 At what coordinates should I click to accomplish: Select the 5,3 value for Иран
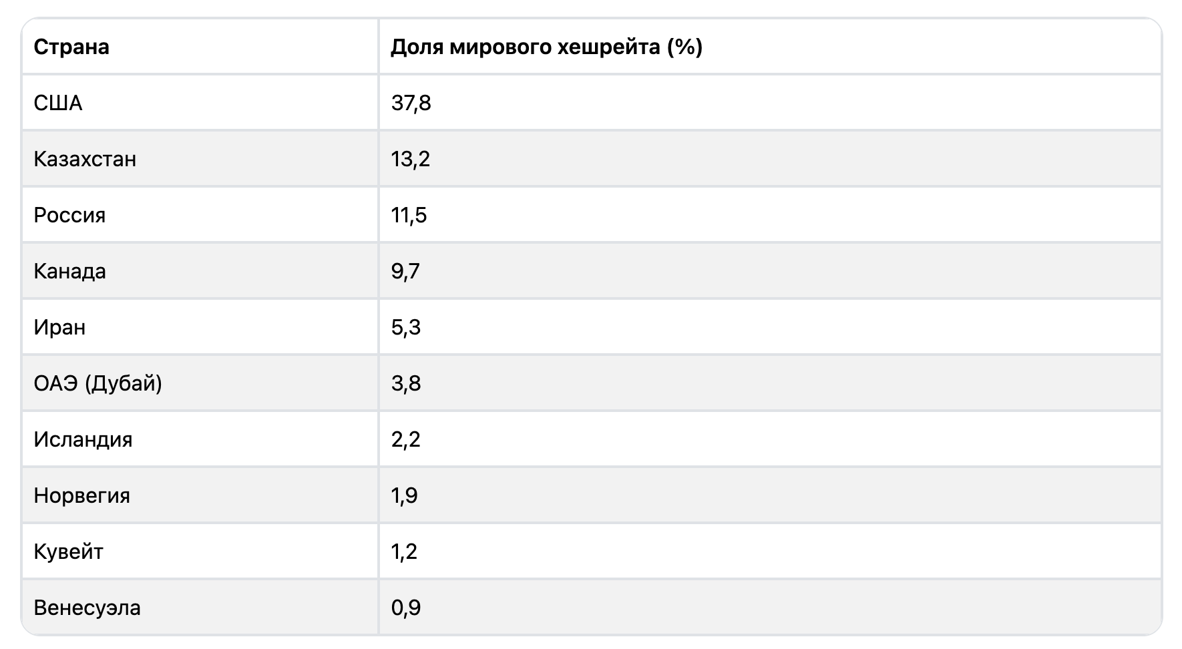pyautogui.click(x=406, y=327)
